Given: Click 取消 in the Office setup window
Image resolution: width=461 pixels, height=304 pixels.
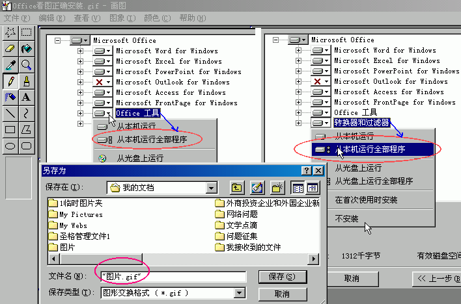Looking at the screenshot, I should click(352, 279).
